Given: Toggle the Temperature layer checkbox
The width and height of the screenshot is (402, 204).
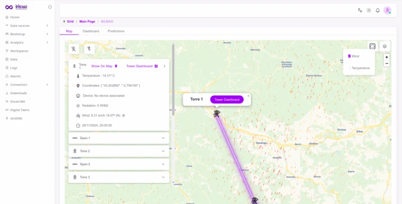Looking at the screenshot, I should tap(349, 68).
